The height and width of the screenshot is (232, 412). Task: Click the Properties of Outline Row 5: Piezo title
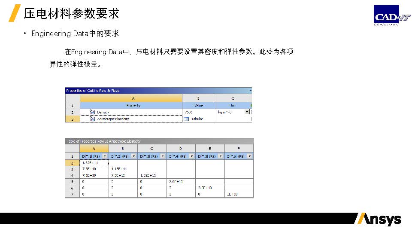[93, 91]
